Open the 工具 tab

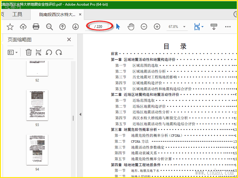[x=17, y=14]
